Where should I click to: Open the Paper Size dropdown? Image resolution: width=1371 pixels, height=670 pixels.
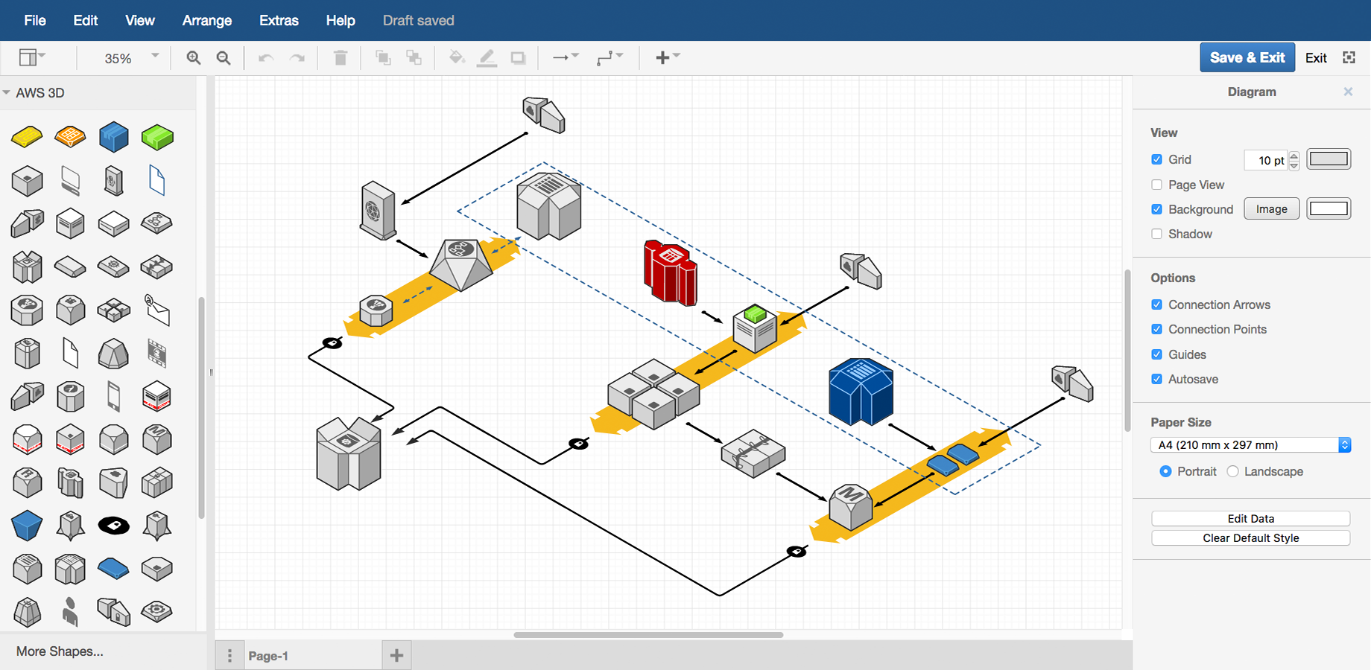coord(1250,444)
